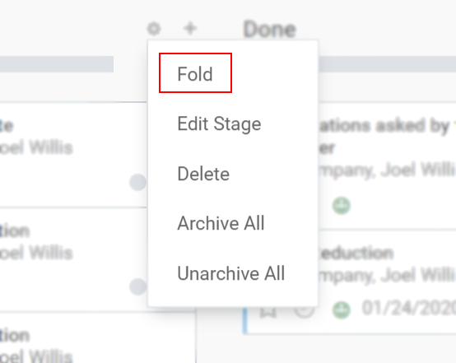The height and width of the screenshot is (363, 456).
Task: Click the plus quick-add icon beside the gear
Action: 190,29
